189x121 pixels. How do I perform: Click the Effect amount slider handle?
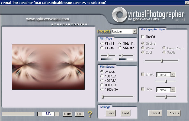(x=166, y=81)
